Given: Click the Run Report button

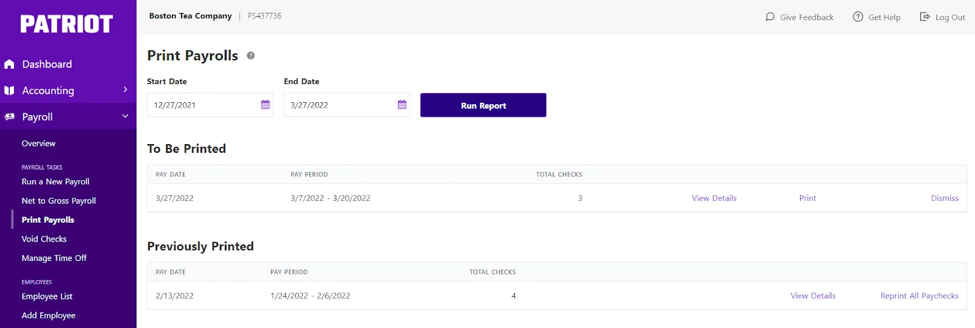Looking at the screenshot, I should 483,105.
